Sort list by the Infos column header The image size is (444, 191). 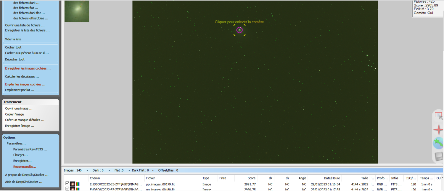tap(397, 178)
